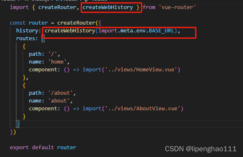The width and height of the screenshot is (243, 157).
Task: Click the "default" keyword on the export line
Action: 43,148
